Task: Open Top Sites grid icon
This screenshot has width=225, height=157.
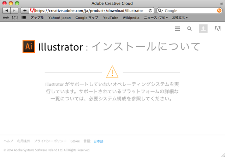Action: (x=24, y=18)
